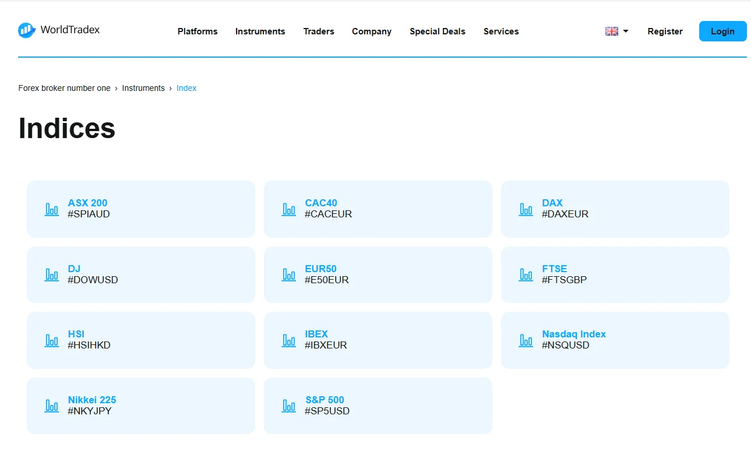The width and height of the screenshot is (751, 472).
Task: Click the chart icon beside ASX 200
Action: (x=52, y=209)
